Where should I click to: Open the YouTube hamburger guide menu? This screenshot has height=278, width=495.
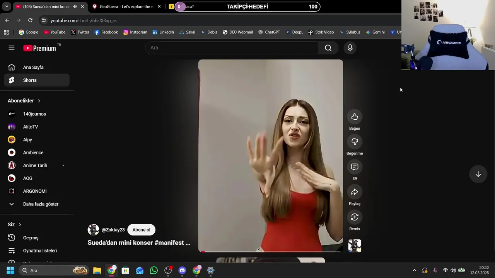pyautogui.click(x=12, y=48)
